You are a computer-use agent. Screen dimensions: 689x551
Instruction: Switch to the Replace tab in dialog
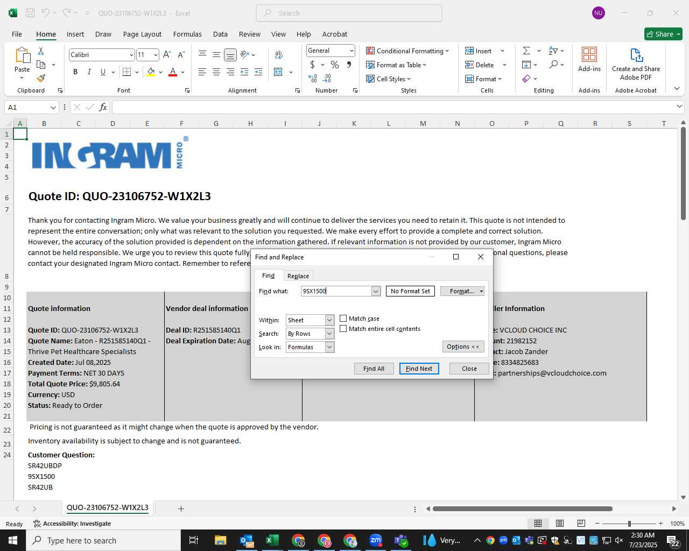(x=298, y=276)
